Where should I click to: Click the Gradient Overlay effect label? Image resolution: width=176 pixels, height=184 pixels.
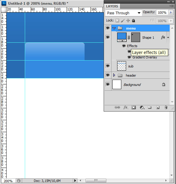145,57
